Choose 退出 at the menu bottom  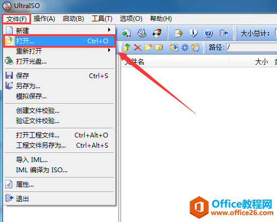tap(59, 198)
